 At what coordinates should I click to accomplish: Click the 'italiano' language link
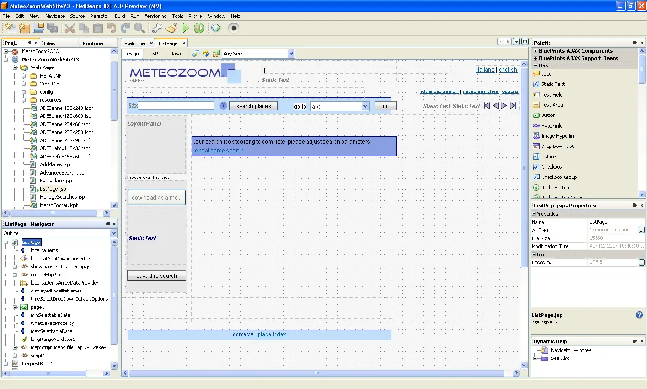pos(485,70)
